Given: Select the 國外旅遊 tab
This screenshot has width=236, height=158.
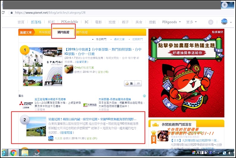Looking at the screenshot, I should (82, 32).
